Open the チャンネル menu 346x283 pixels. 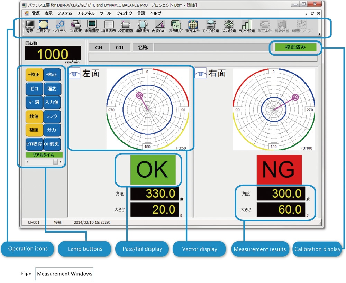(85, 14)
